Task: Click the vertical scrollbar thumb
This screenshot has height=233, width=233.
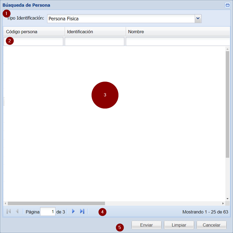Action: [227, 104]
